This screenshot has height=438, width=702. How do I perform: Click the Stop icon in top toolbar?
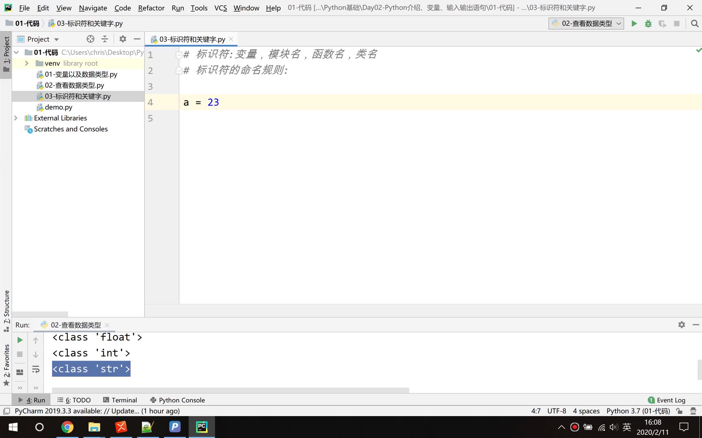point(676,24)
